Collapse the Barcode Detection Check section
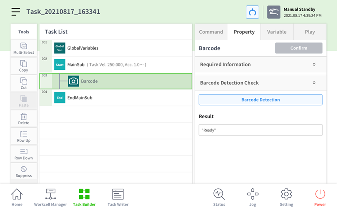 tap(314, 83)
